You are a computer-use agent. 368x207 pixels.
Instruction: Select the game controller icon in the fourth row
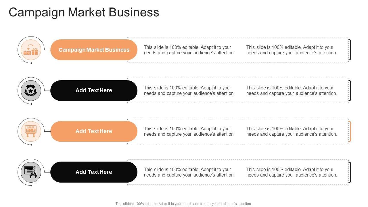(x=31, y=172)
